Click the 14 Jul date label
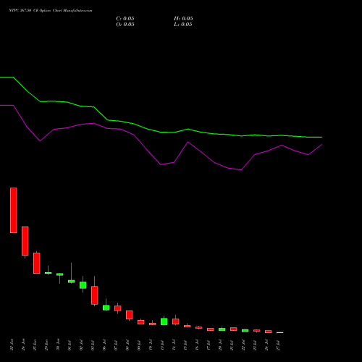Viewport: 362px width, 362px height. (174, 345)
